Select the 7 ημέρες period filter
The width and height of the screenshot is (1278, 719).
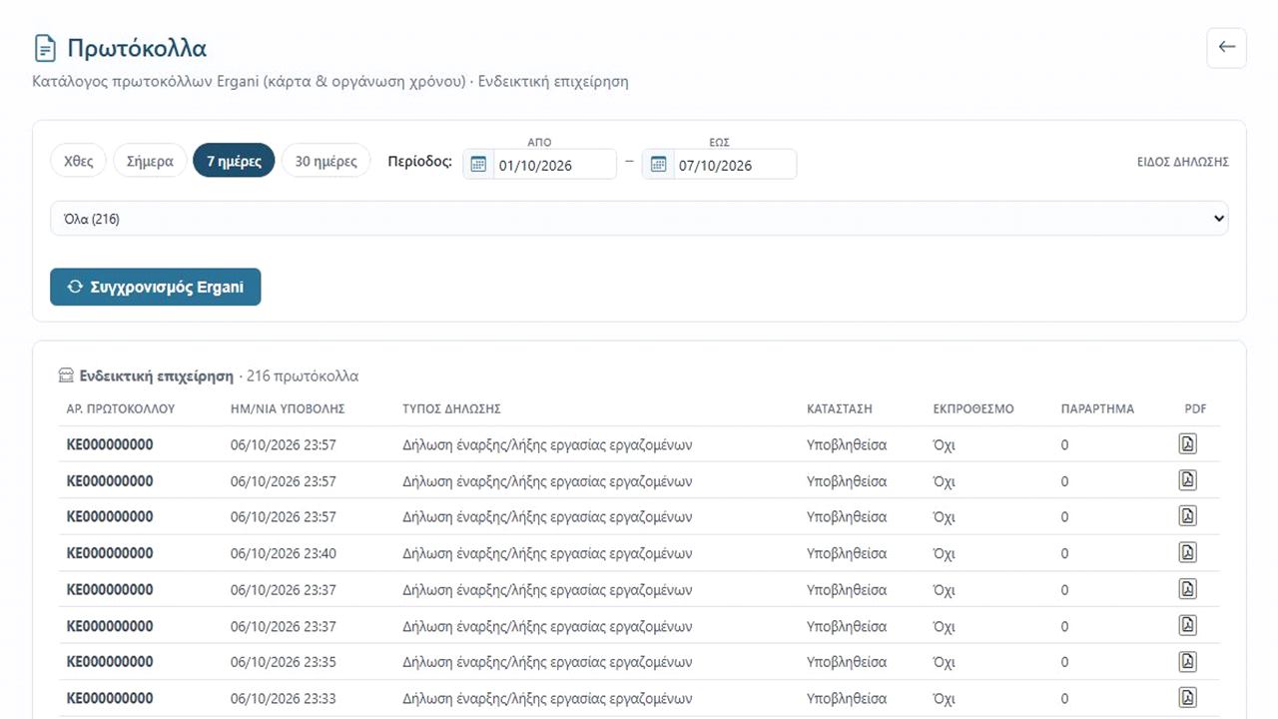coord(234,161)
